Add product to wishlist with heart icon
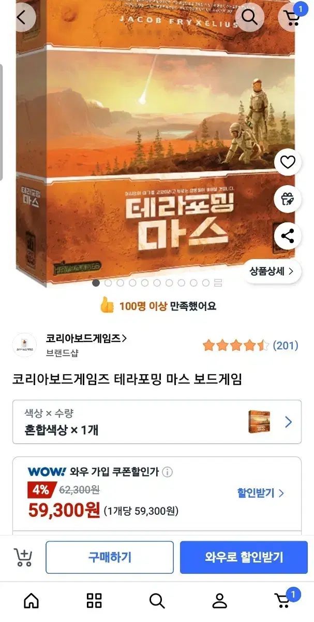This screenshot has height=622, width=314. [287, 162]
